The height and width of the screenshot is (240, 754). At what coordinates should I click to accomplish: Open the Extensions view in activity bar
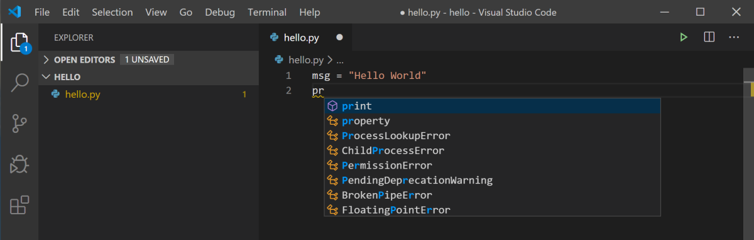(x=19, y=205)
